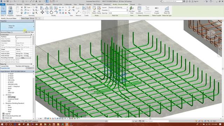This screenshot has height=126, width=224.
Task: Select the South elevation in browser
Action: coord(10,110)
